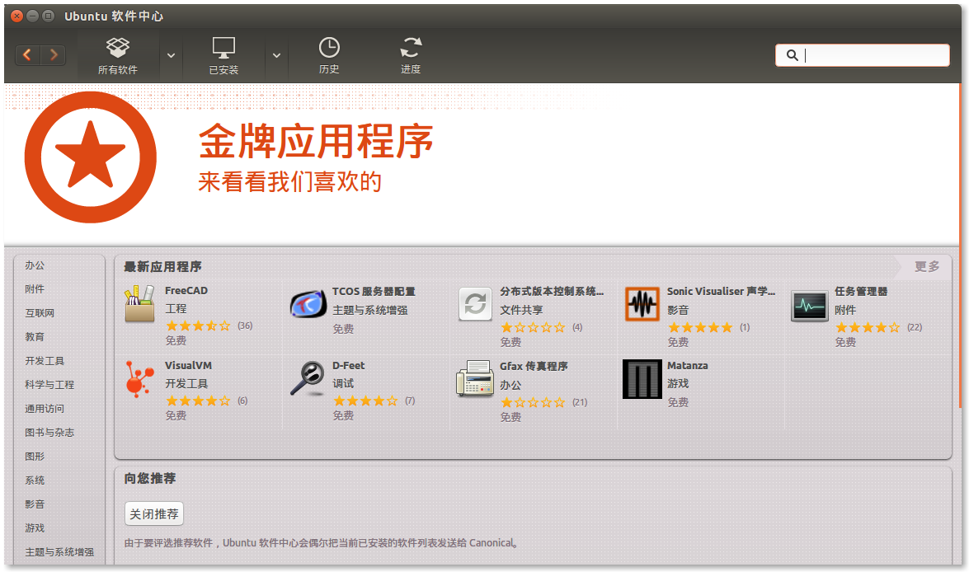Image resolution: width=969 pixels, height=572 pixels.
Task: Click the 向您推荐 section heading
Action: [149, 478]
